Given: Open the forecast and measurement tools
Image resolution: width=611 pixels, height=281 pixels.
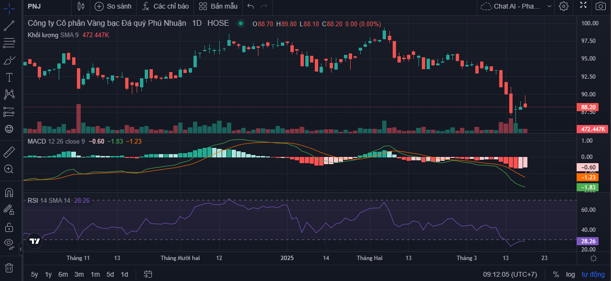Looking at the screenshot, I should 9,112.
